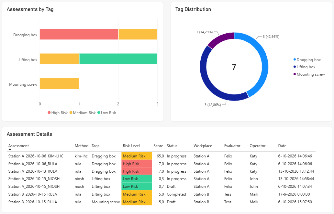Click the 'kim-lhc' method cell
This screenshot has width=334, height=214.
pos(81,156)
